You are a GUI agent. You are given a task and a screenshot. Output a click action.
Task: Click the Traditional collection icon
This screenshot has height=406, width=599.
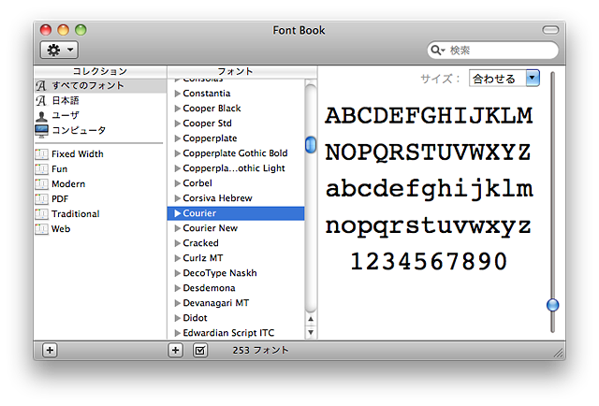[41, 213]
